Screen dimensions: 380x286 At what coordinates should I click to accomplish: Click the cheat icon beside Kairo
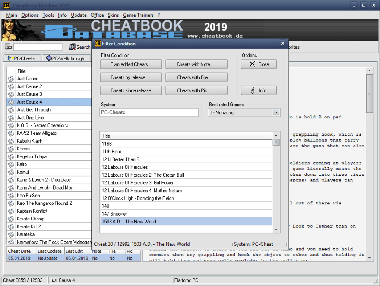coord(11,165)
